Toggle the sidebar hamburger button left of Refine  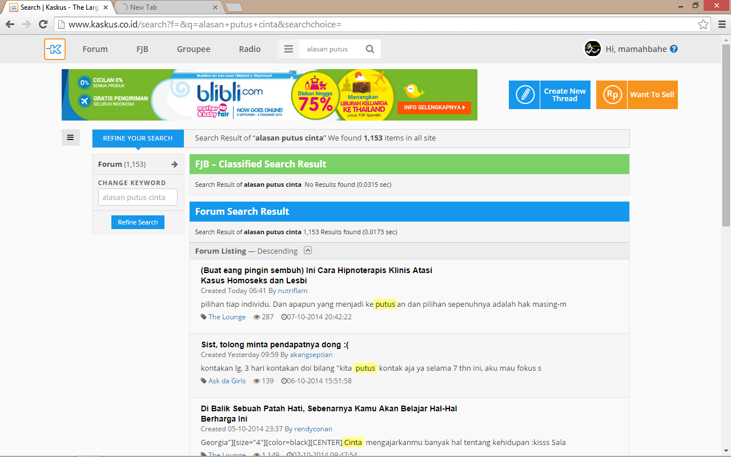click(70, 137)
